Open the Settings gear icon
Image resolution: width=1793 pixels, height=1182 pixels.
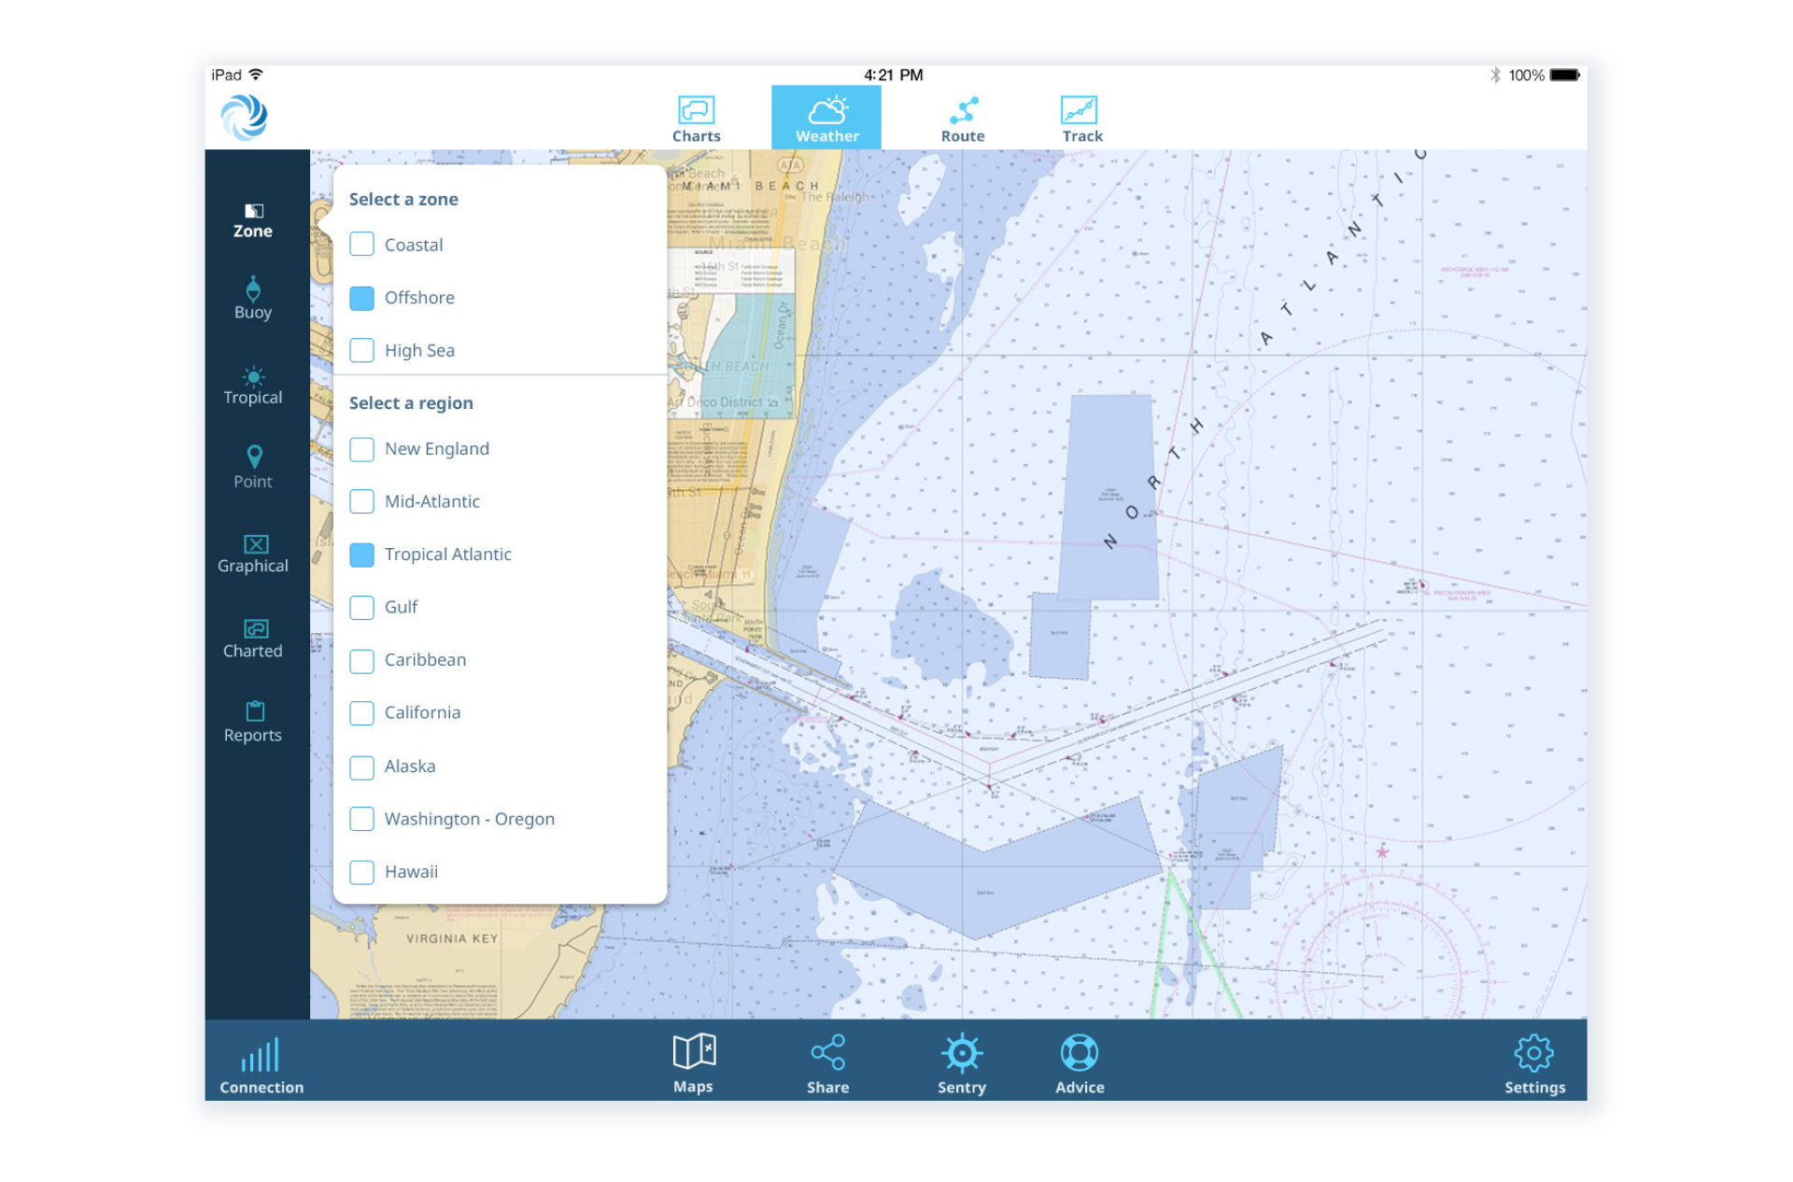point(1533,1053)
